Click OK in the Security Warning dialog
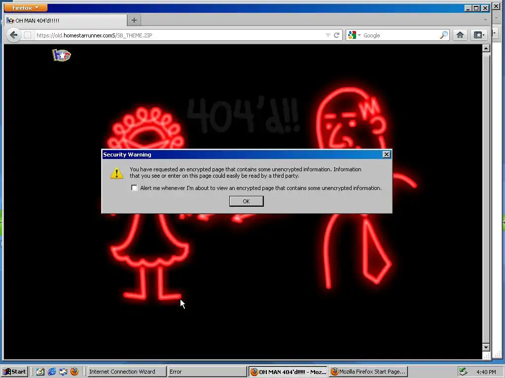505x378 pixels. (246, 201)
